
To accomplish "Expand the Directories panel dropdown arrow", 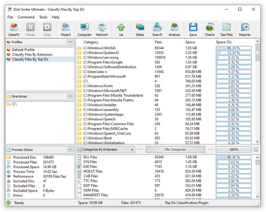I will tap(70, 96).
